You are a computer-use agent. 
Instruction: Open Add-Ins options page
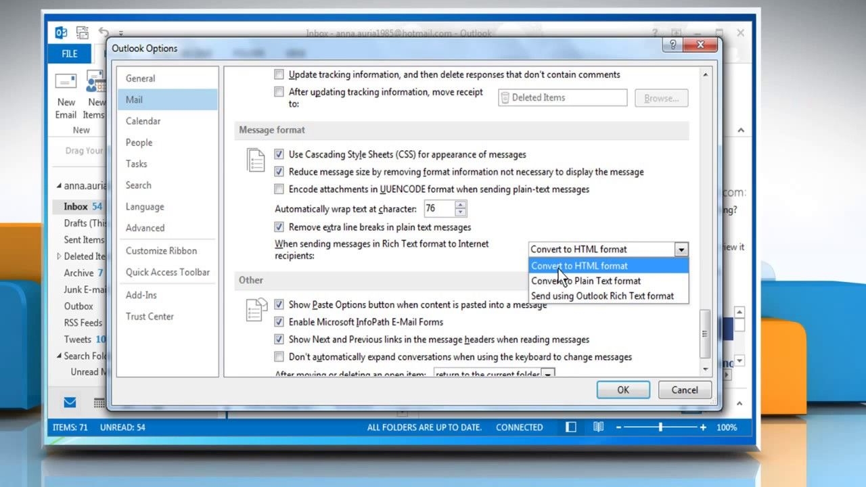click(x=167, y=295)
